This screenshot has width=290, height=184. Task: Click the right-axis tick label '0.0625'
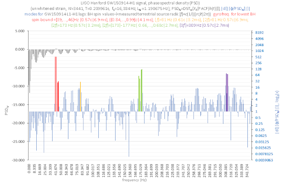261,136
